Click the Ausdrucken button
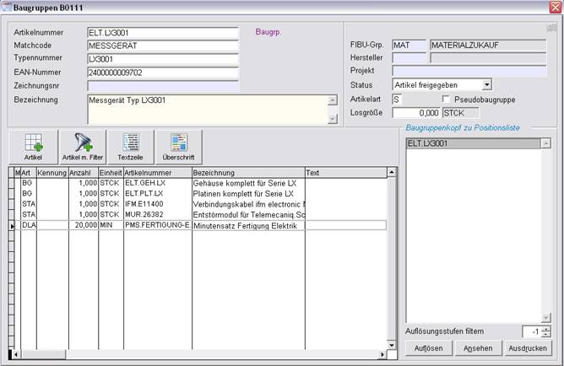Screen dimensions: 564x366 click(x=528, y=348)
